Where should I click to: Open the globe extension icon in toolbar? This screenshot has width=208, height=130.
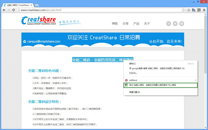[188, 10]
